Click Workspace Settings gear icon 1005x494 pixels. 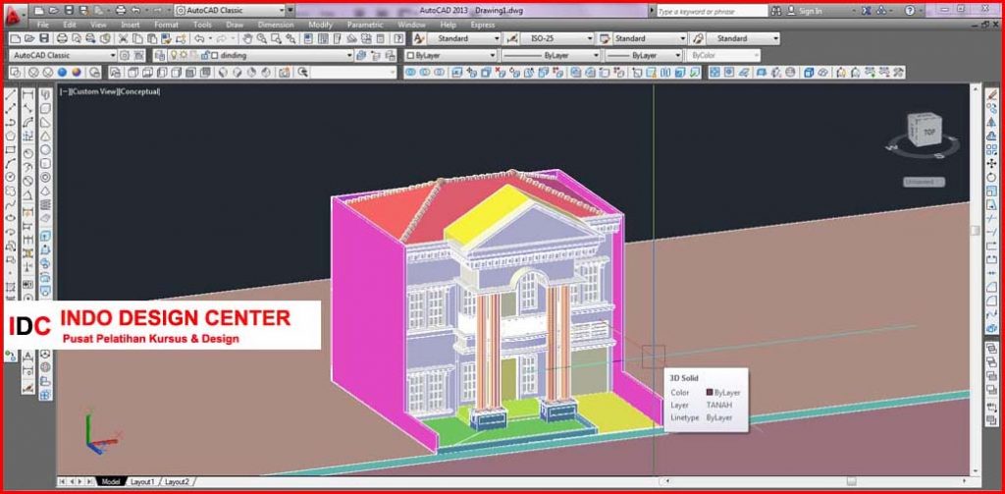pyautogui.click(x=125, y=56)
